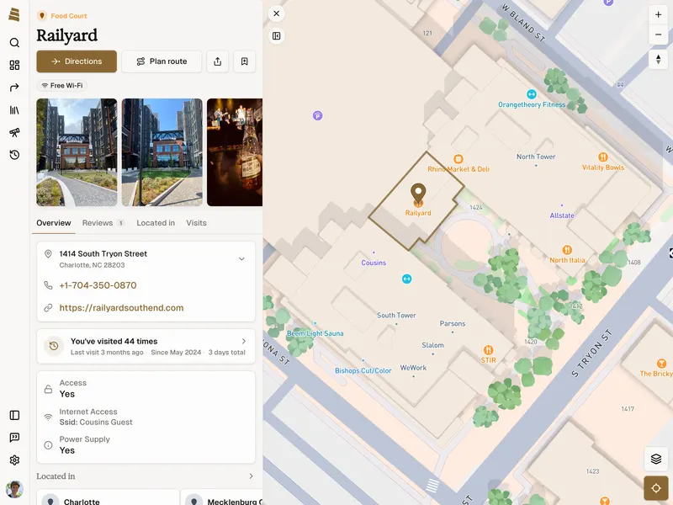Click the Ssid: Cousins Guest text

[x=96, y=423]
